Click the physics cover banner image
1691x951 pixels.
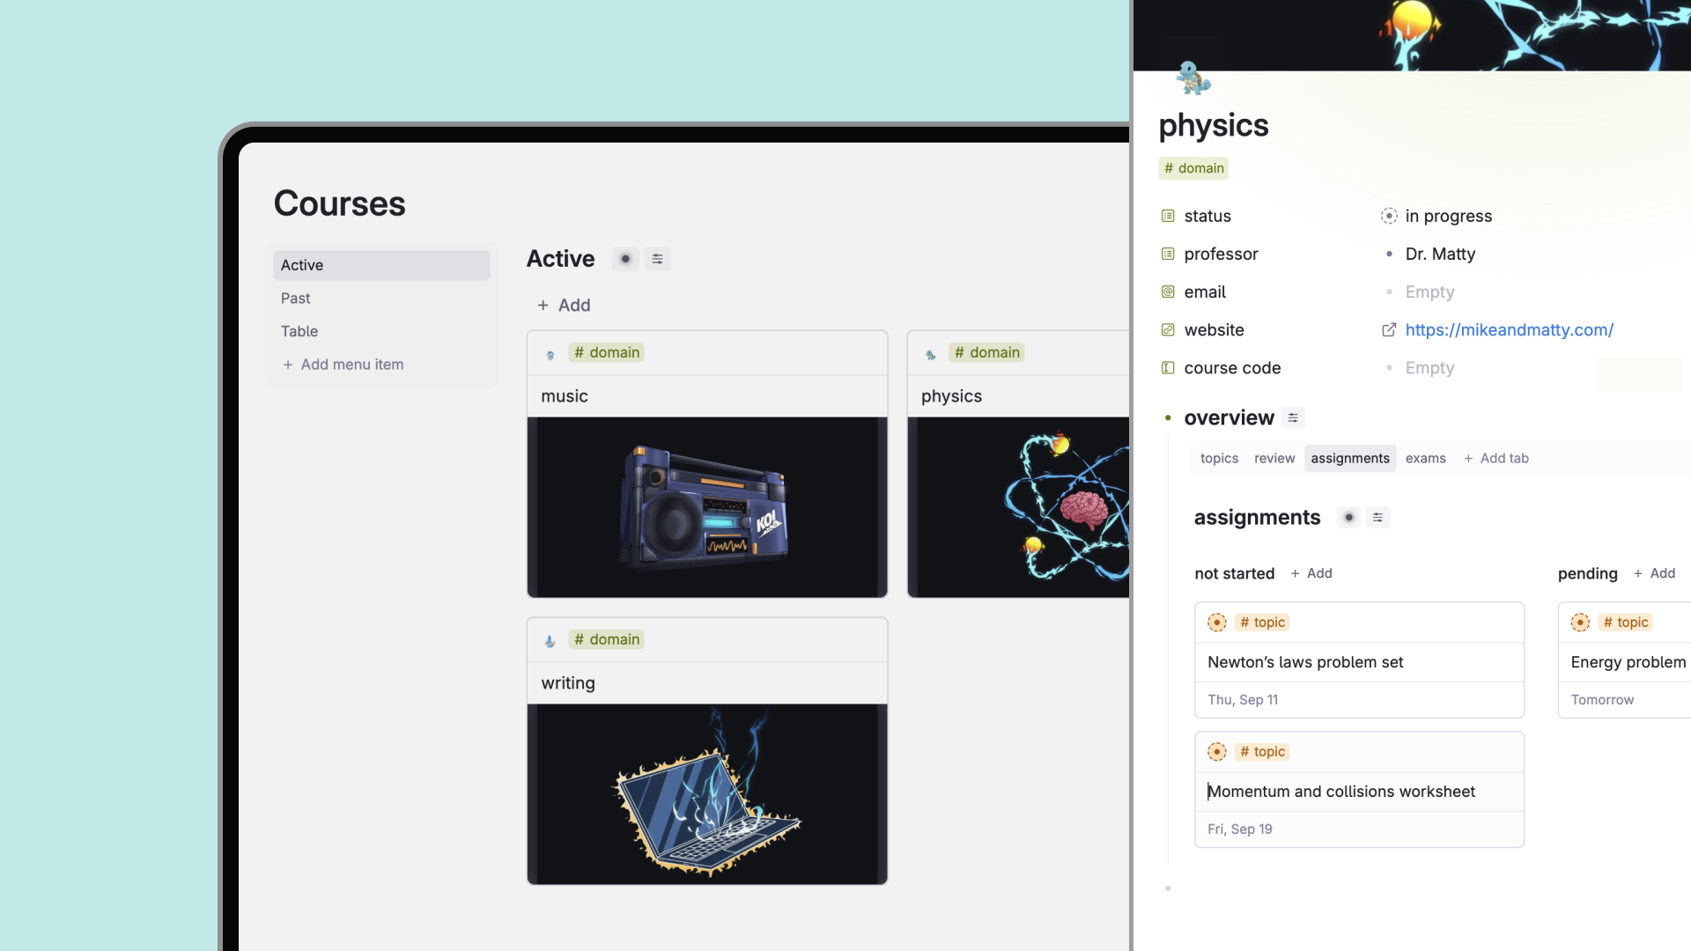(1412, 35)
